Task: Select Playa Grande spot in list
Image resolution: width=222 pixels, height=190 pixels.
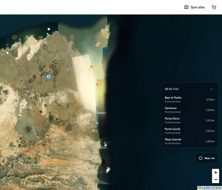Action: (x=190, y=141)
